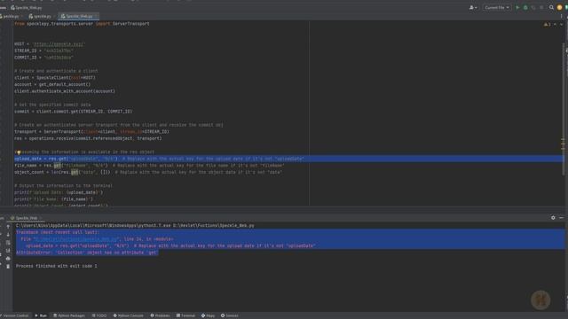Toggle soft-wrap icon in Run panel
This screenshot has height=319, width=568.
(8, 243)
